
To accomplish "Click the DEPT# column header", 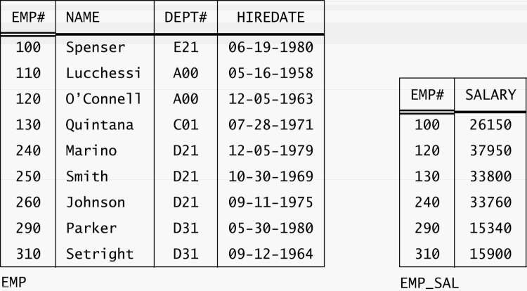I will click(186, 17).
